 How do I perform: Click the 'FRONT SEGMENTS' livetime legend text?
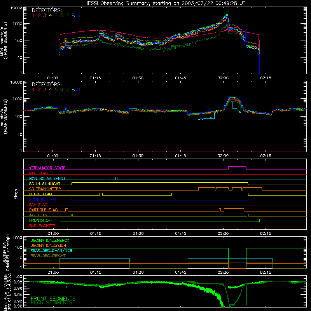(x=53, y=299)
